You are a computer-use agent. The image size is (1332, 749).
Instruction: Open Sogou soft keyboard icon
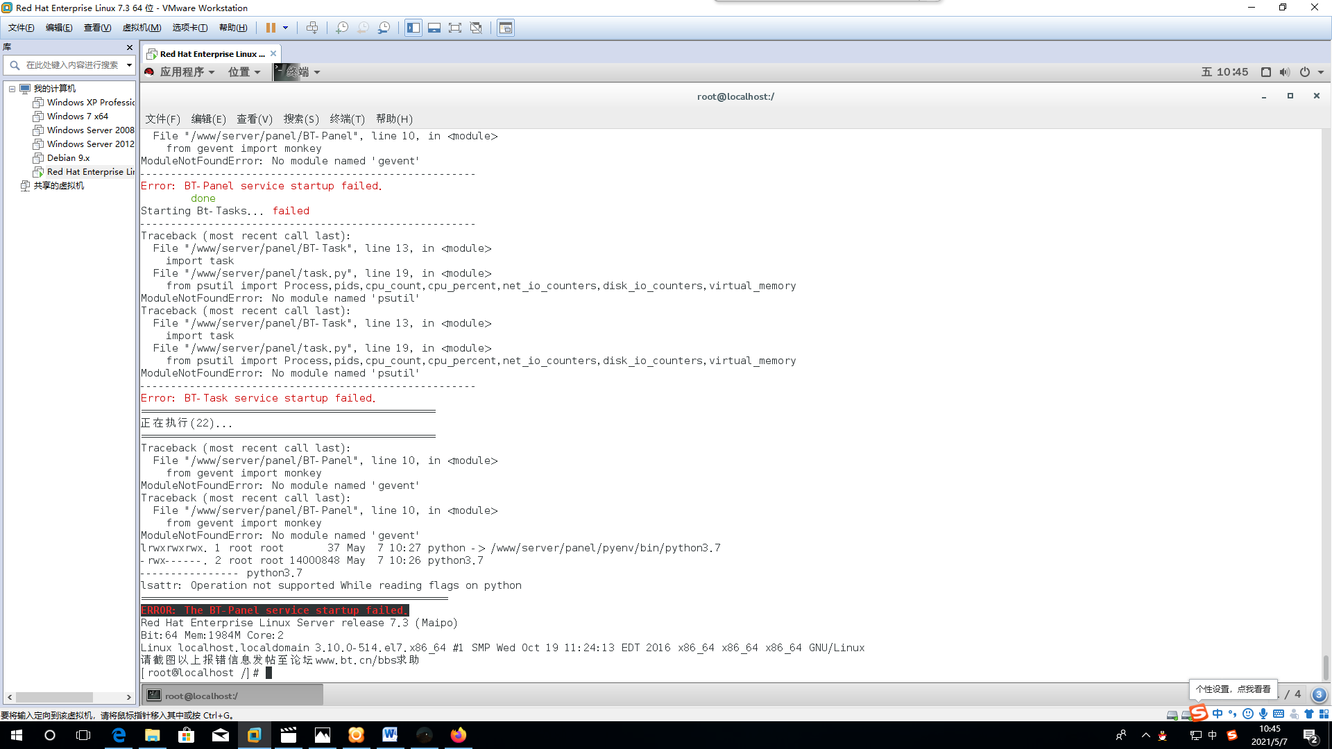coord(1279,714)
